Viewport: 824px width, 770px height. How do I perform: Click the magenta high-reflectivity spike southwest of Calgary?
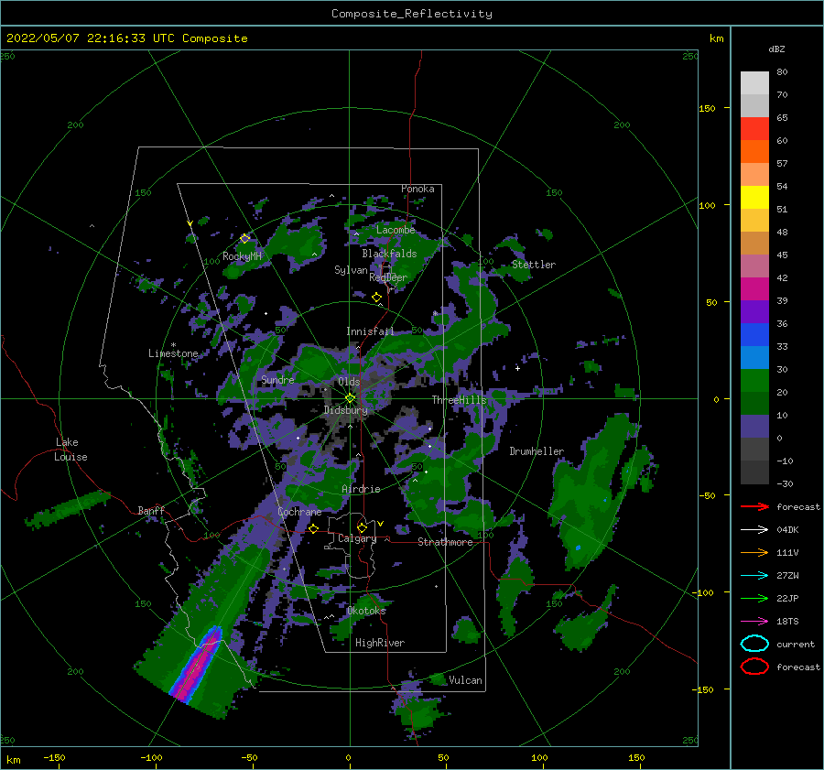coord(198,667)
